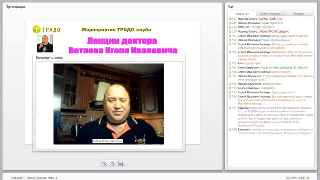Click the Чат panel title
This screenshot has width=320, height=180.
[231, 7]
